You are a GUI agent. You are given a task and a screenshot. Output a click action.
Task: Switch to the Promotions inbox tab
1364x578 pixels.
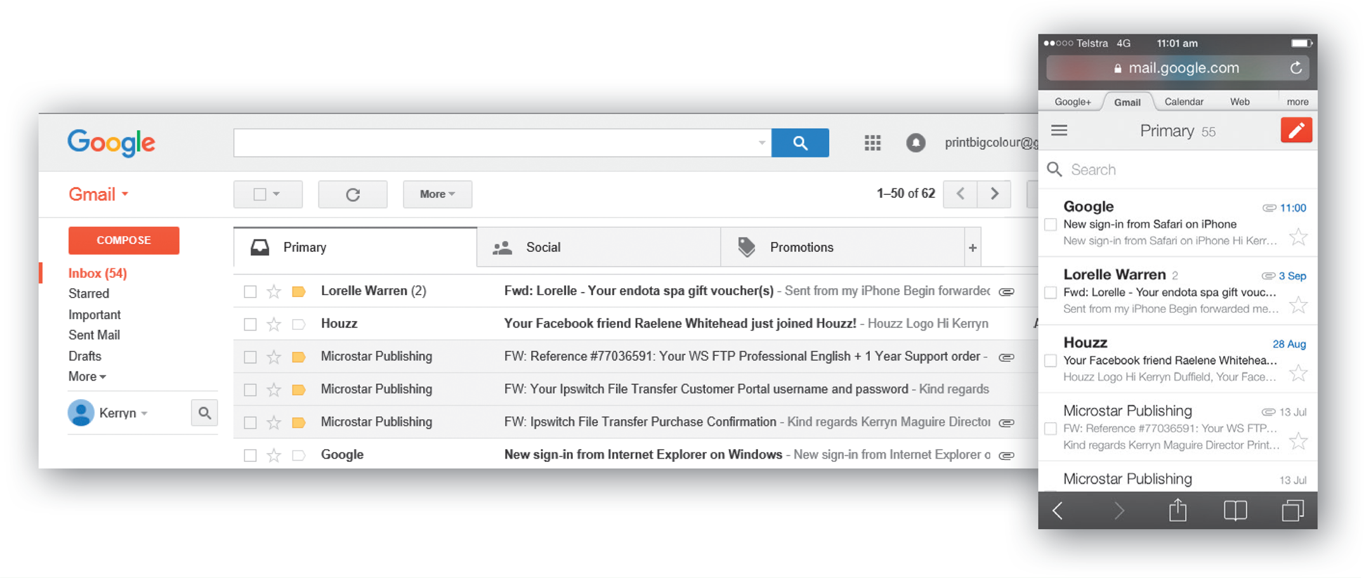click(x=843, y=247)
